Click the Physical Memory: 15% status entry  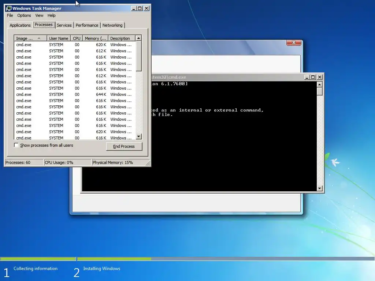(x=119, y=162)
